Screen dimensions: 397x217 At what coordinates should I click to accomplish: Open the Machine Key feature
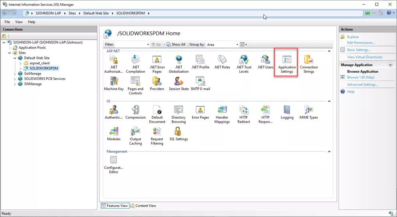tap(114, 84)
